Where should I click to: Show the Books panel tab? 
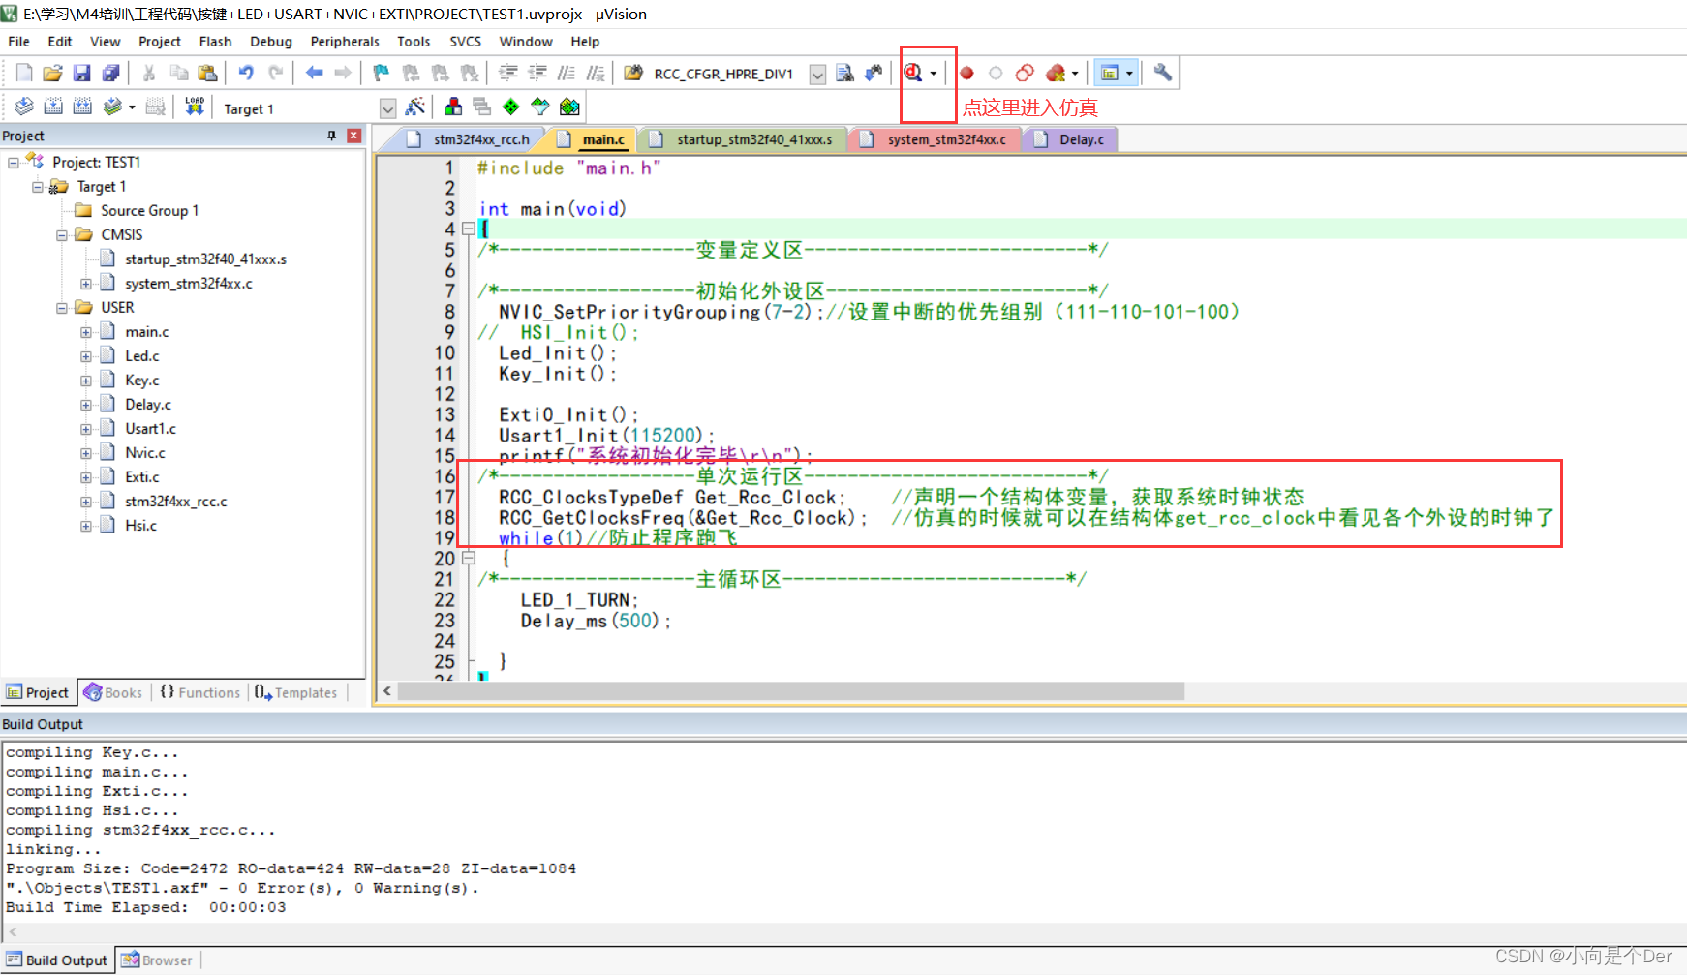[x=114, y=692]
